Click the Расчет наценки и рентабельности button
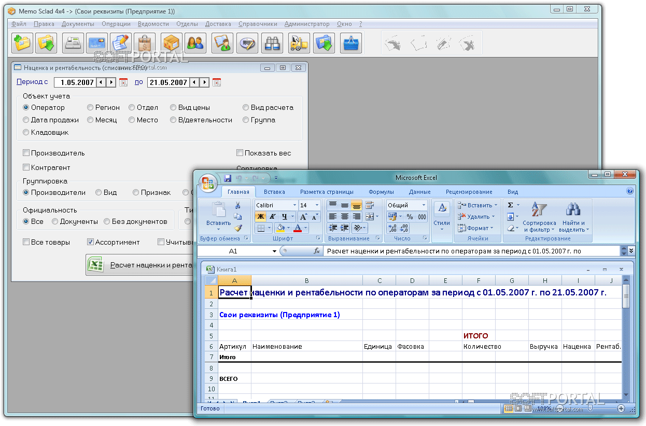The width and height of the screenshot is (646, 426). click(x=140, y=265)
